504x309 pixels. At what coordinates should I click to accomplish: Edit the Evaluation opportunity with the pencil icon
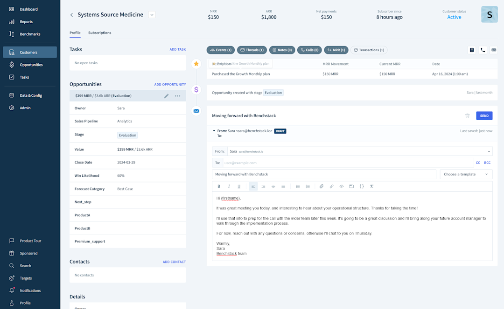[166, 96]
